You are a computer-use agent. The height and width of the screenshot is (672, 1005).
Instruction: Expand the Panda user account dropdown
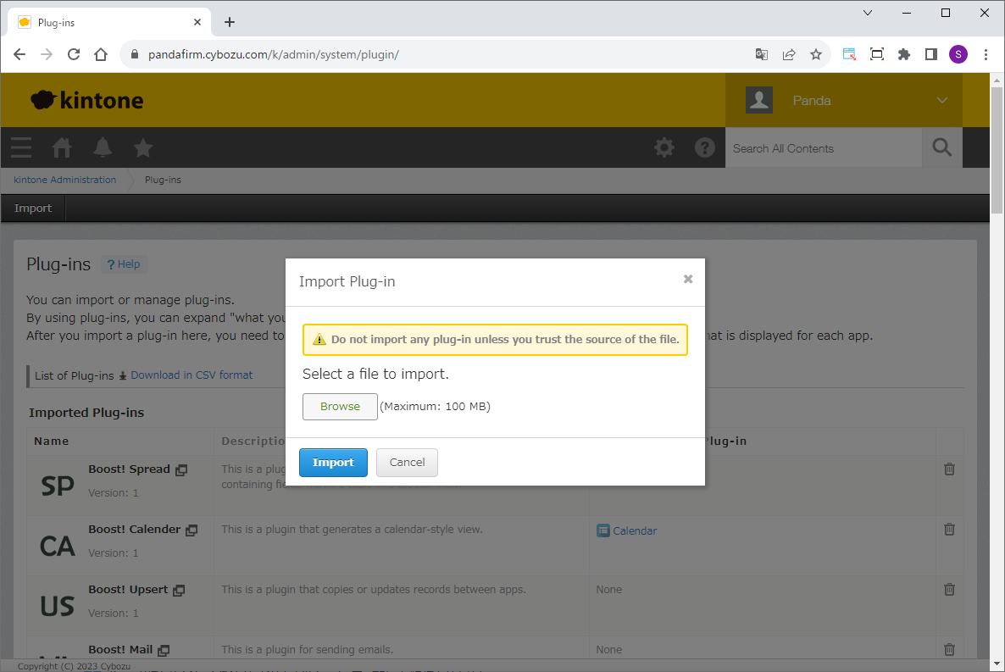[x=941, y=100]
